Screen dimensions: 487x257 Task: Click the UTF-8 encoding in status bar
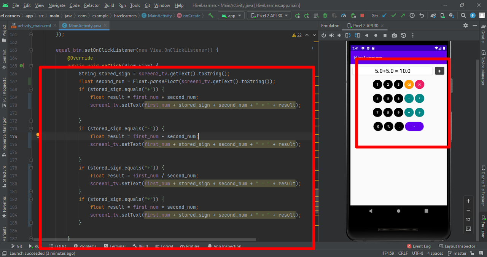pyautogui.click(x=417, y=253)
